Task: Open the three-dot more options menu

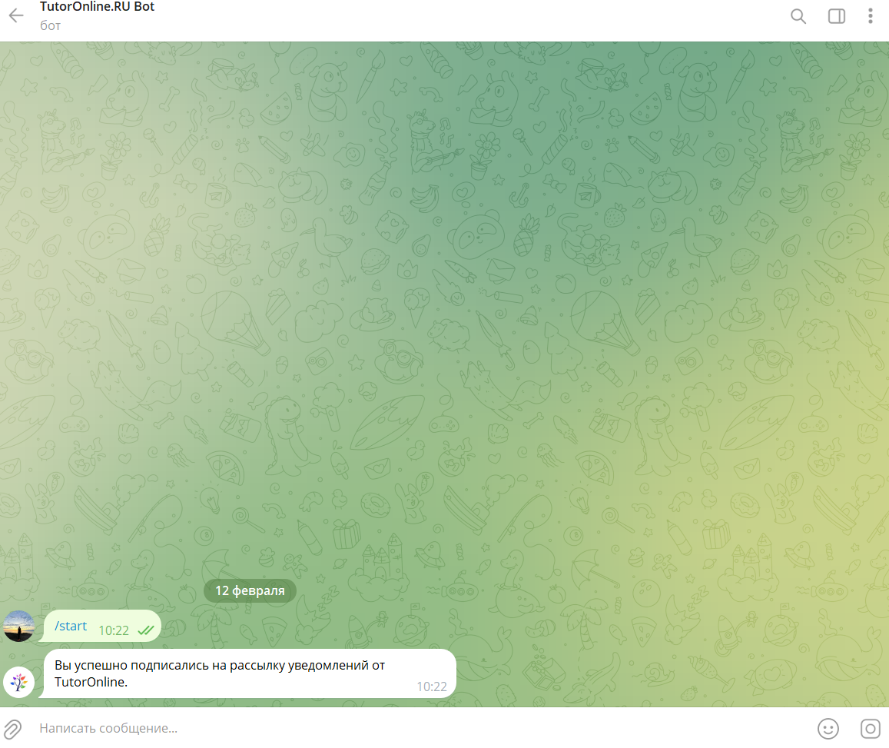Action: click(x=871, y=16)
